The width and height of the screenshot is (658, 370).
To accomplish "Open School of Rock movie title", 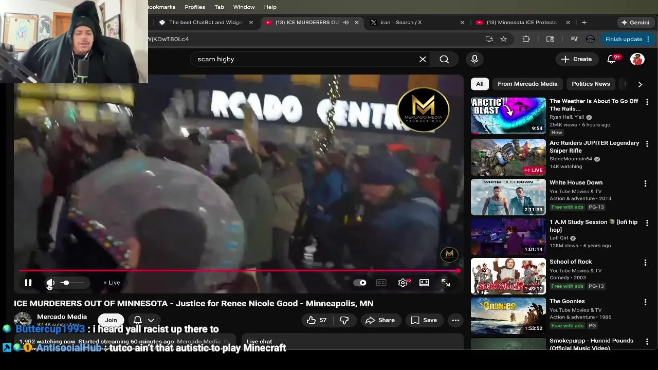I will pos(571,262).
